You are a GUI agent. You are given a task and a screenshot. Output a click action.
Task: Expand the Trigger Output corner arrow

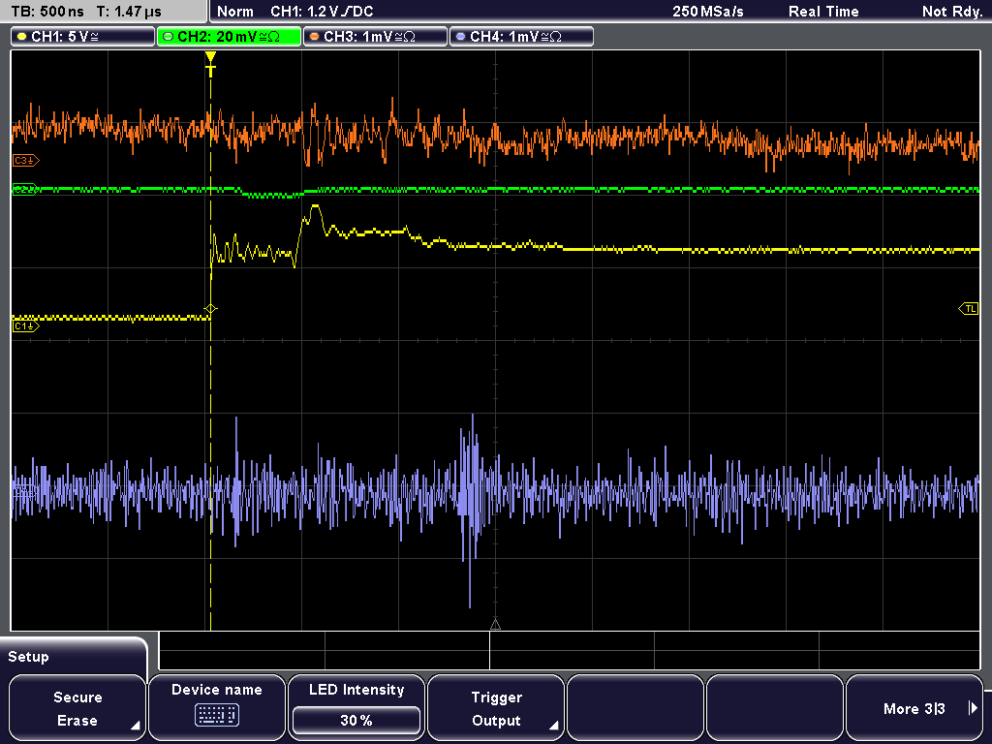click(x=553, y=726)
